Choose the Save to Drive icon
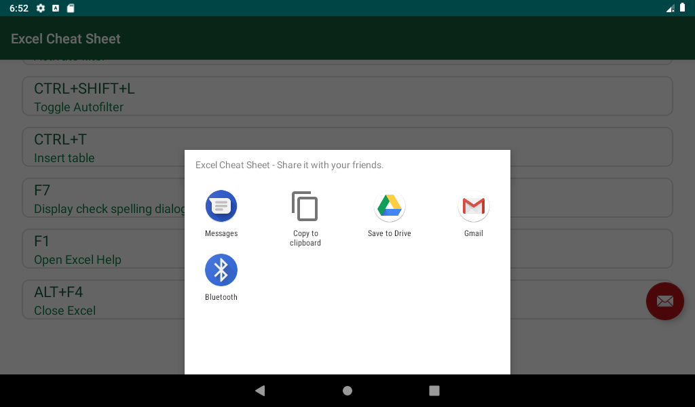 coord(389,206)
